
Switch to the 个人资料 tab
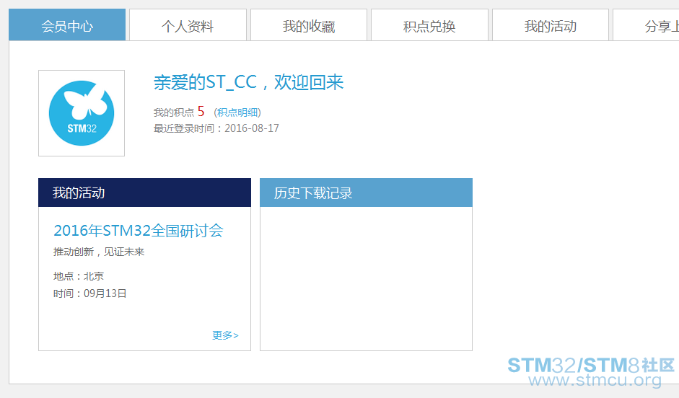pyautogui.click(x=188, y=25)
